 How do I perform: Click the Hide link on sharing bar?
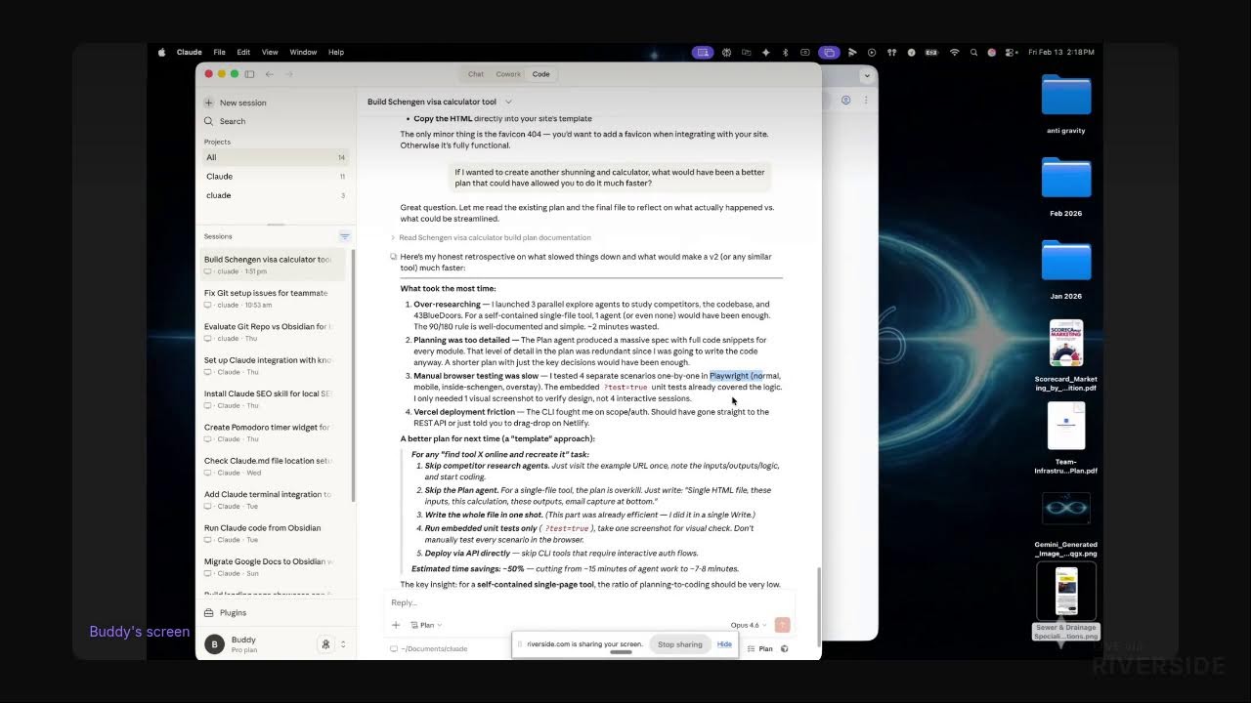pyautogui.click(x=724, y=644)
